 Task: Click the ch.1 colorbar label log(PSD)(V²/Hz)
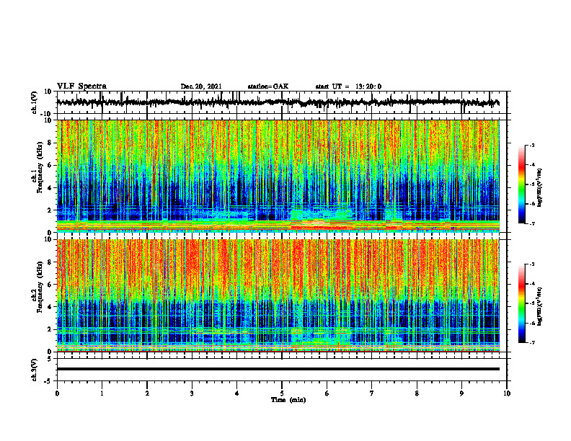[x=540, y=188]
